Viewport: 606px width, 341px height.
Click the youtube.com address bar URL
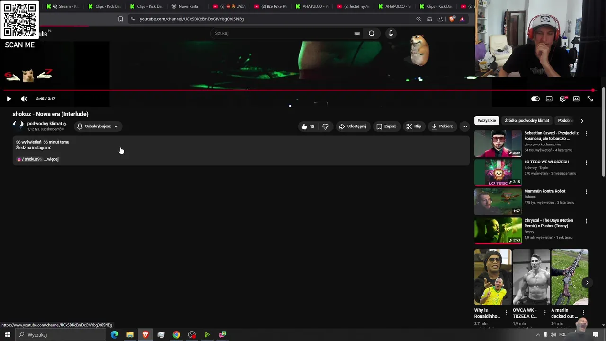point(192,19)
